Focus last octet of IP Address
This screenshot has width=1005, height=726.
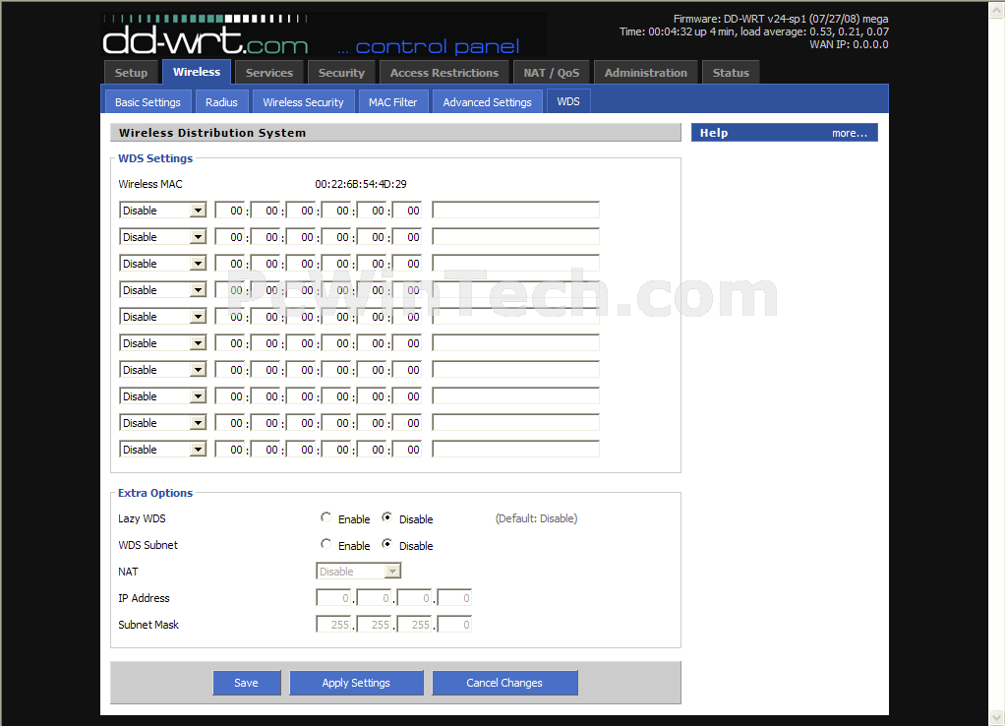(x=455, y=598)
